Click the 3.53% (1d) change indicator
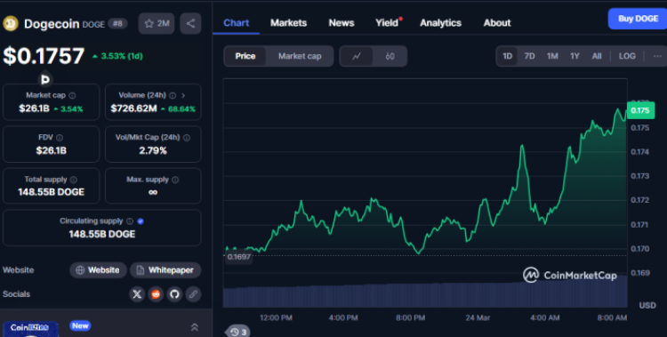Image resolution: width=667 pixels, height=337 pixels. [117, 56]
